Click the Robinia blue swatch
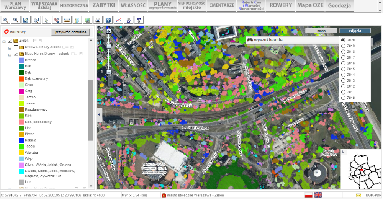This screenshot has width=383, height=199. click(21, 140)
